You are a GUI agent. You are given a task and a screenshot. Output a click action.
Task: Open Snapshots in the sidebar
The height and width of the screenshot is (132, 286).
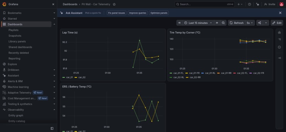15,36
